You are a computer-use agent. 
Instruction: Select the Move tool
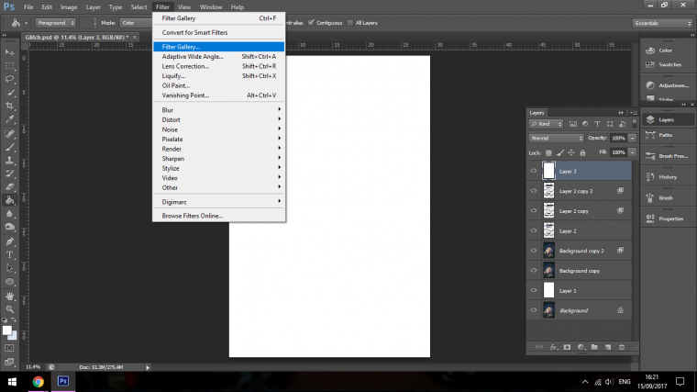(9, 52)
